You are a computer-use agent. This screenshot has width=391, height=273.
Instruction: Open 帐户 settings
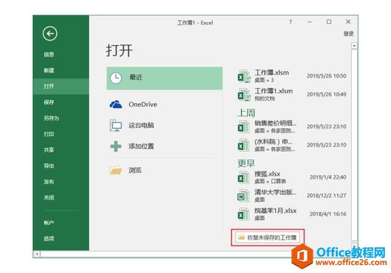49,223
